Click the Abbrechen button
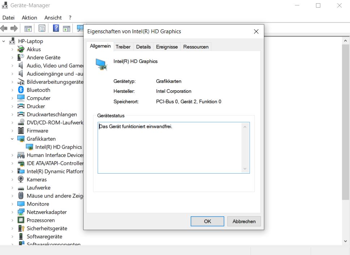The image size is (350, 255). 244,221
